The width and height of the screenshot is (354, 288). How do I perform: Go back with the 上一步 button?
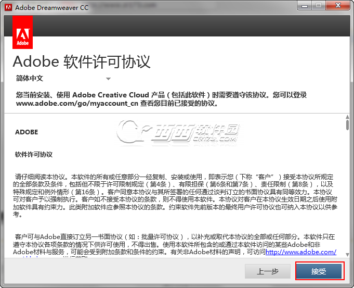pyautogui.click(x=268, y=271)
